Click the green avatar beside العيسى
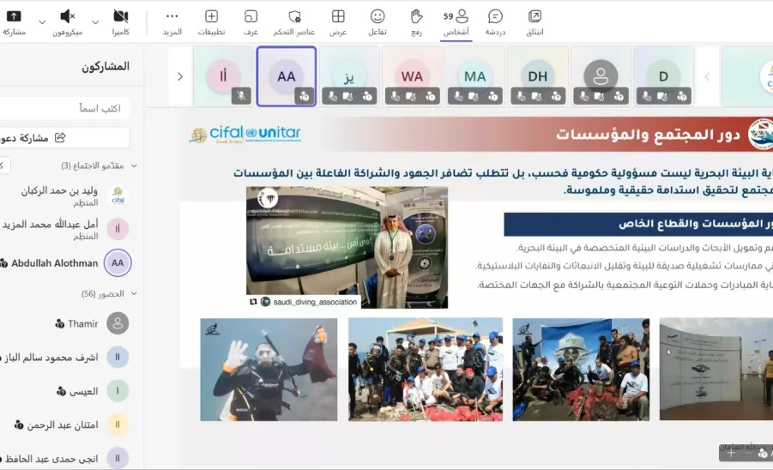Viewport: 773px width, 470px height. [118, 391]
